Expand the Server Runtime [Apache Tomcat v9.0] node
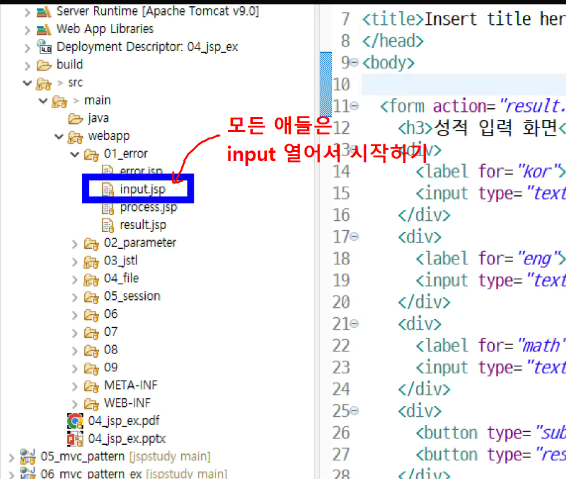 click(27, 12)
